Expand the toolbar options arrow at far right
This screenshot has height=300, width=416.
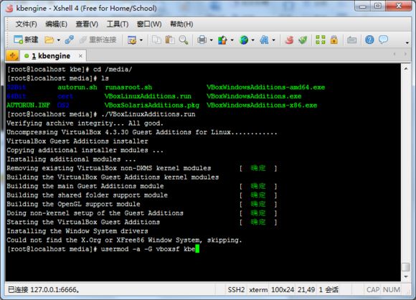(407, 42)
